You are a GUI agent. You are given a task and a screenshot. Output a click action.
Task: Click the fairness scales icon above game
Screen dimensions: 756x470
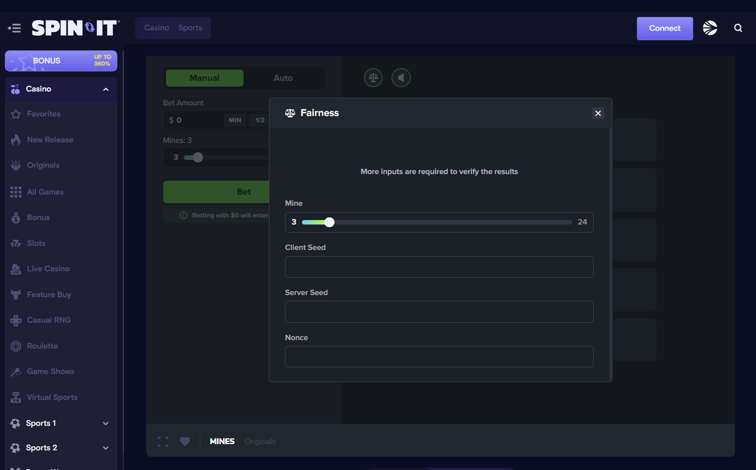coord(373,78)
